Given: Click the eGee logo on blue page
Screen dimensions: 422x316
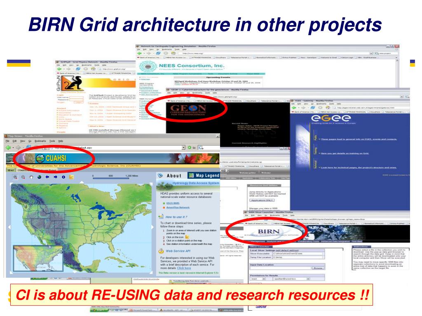Looking at the screenshot, I should [331, 118].
